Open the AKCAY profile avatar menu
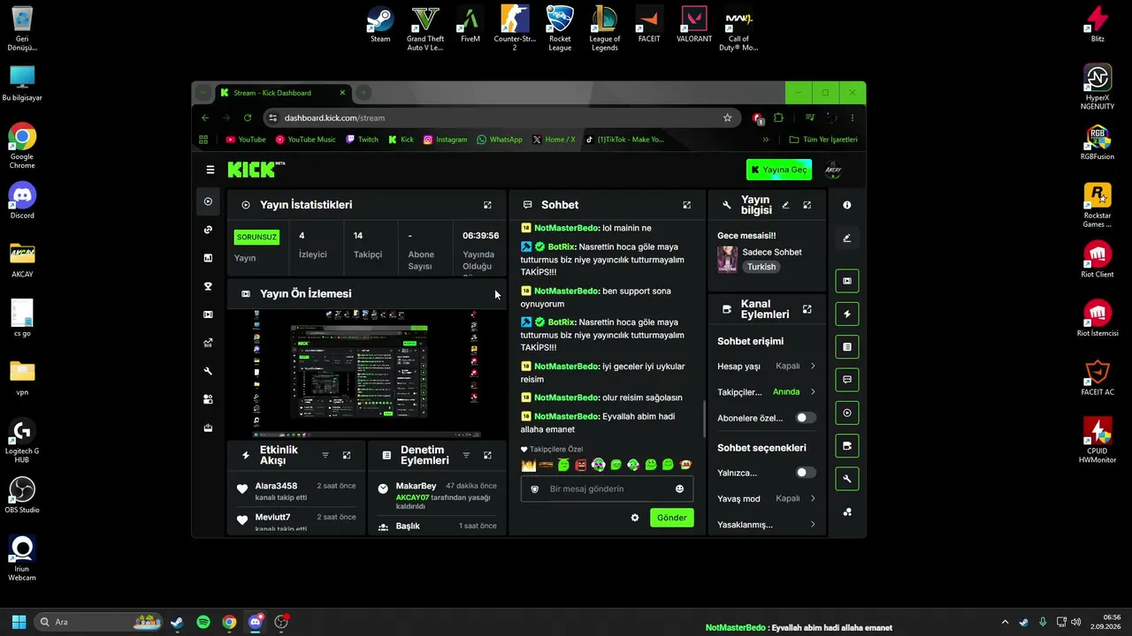Viewport: 1132px width, 636px height. (833, 170)
